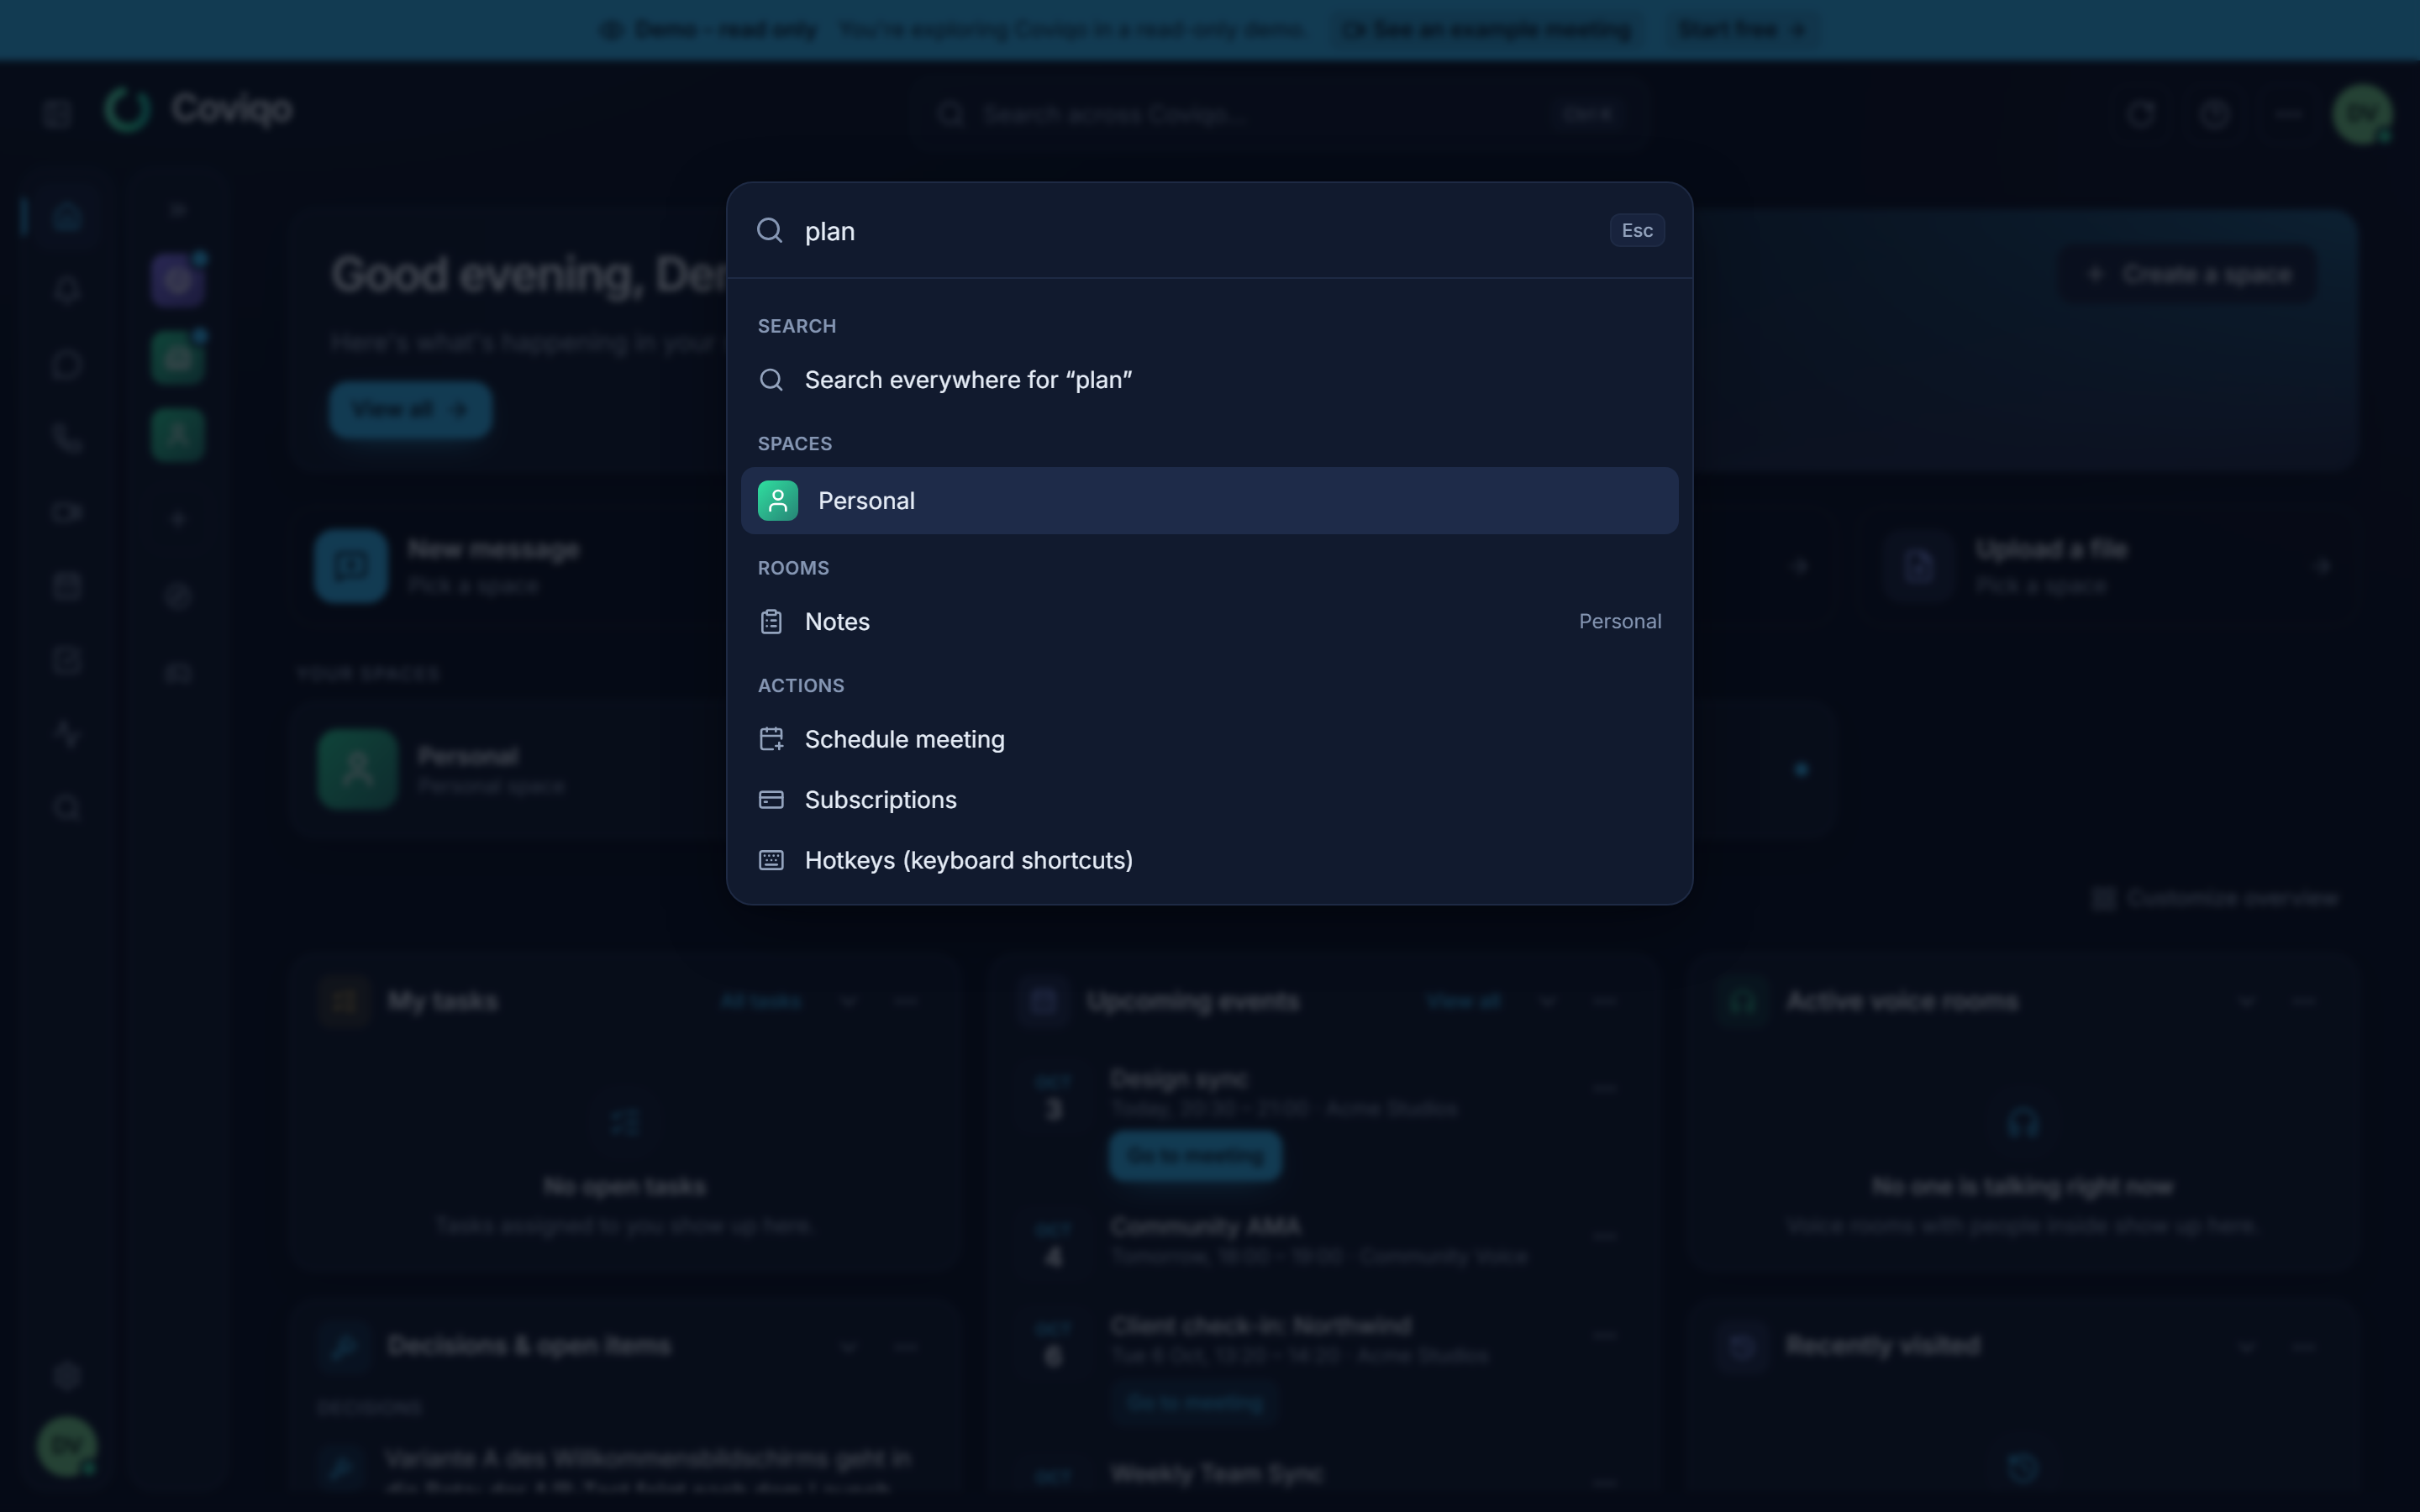Open the Notes room result

click(1209, 622)
